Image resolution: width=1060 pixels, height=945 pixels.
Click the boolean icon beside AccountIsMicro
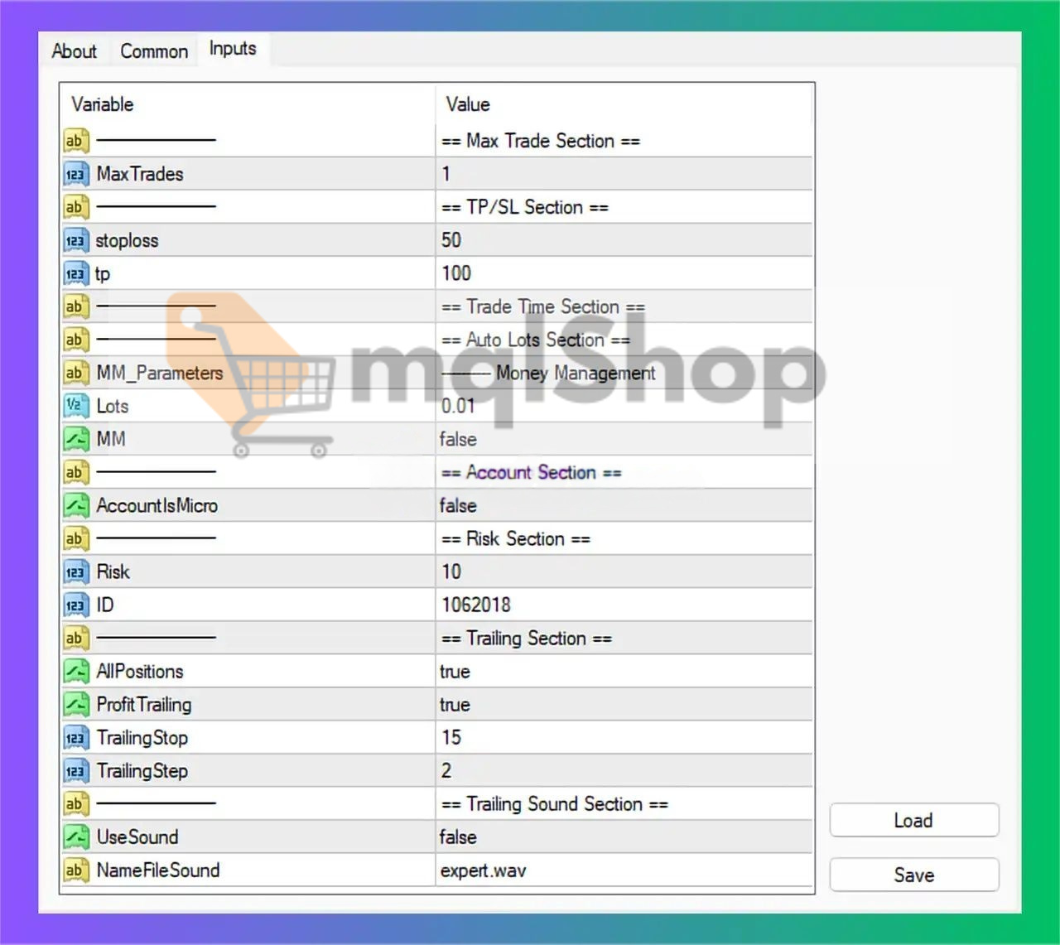pyautogui.click(x=75, y=505)
